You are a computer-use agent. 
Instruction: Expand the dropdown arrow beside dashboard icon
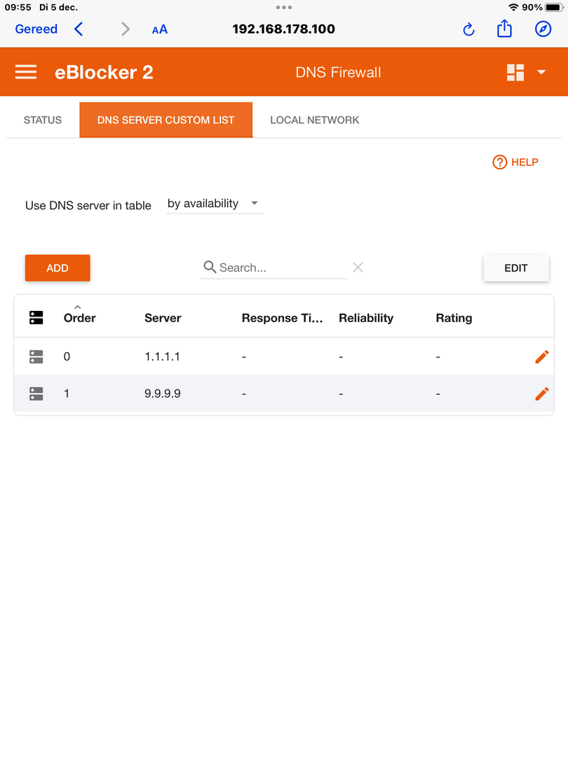coord(541,72)
